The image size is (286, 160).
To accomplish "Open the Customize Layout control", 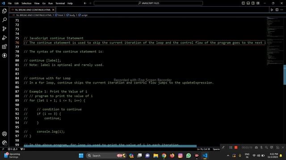I will pyautogui.click(x=258, y=3).
